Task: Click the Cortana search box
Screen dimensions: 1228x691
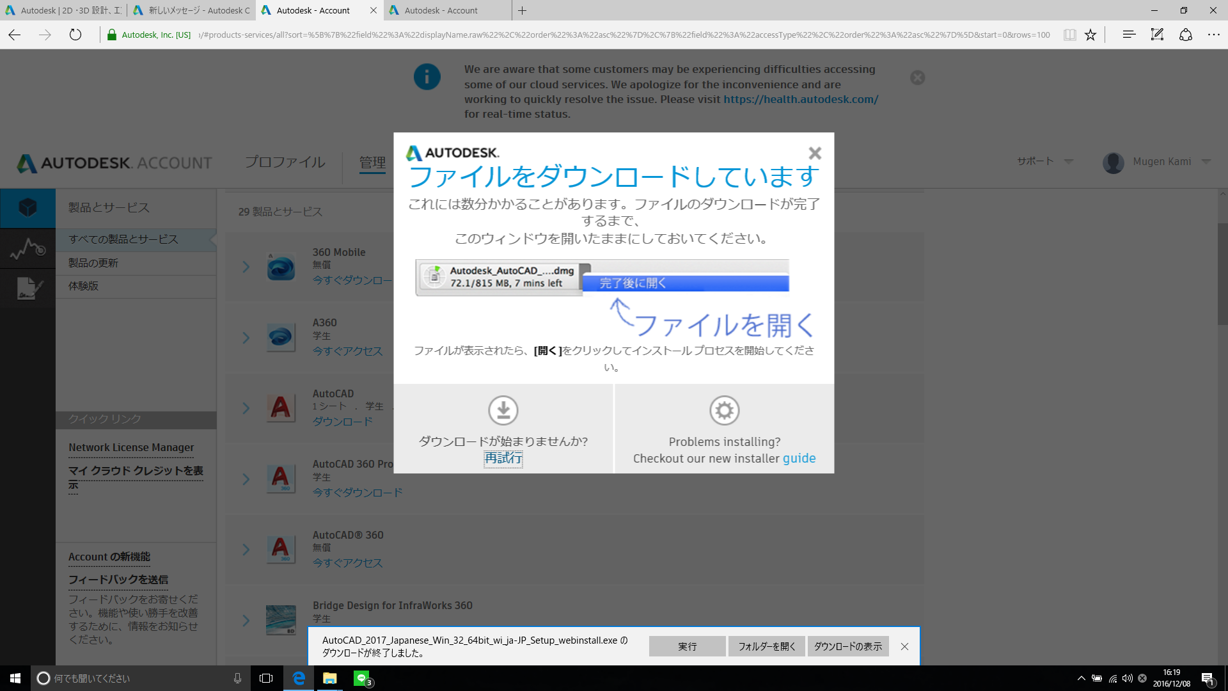Action: (x=141, y=678)
